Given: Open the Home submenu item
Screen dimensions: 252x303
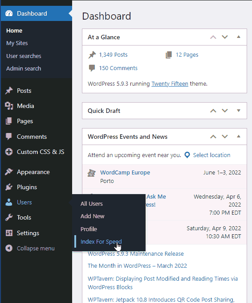Looking at the screenshot, I should [14, 30].
